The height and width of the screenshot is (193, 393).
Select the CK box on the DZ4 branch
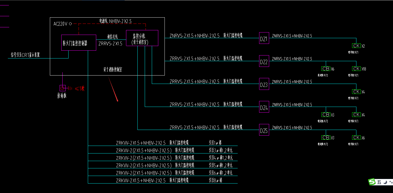[x=356, y=115]
